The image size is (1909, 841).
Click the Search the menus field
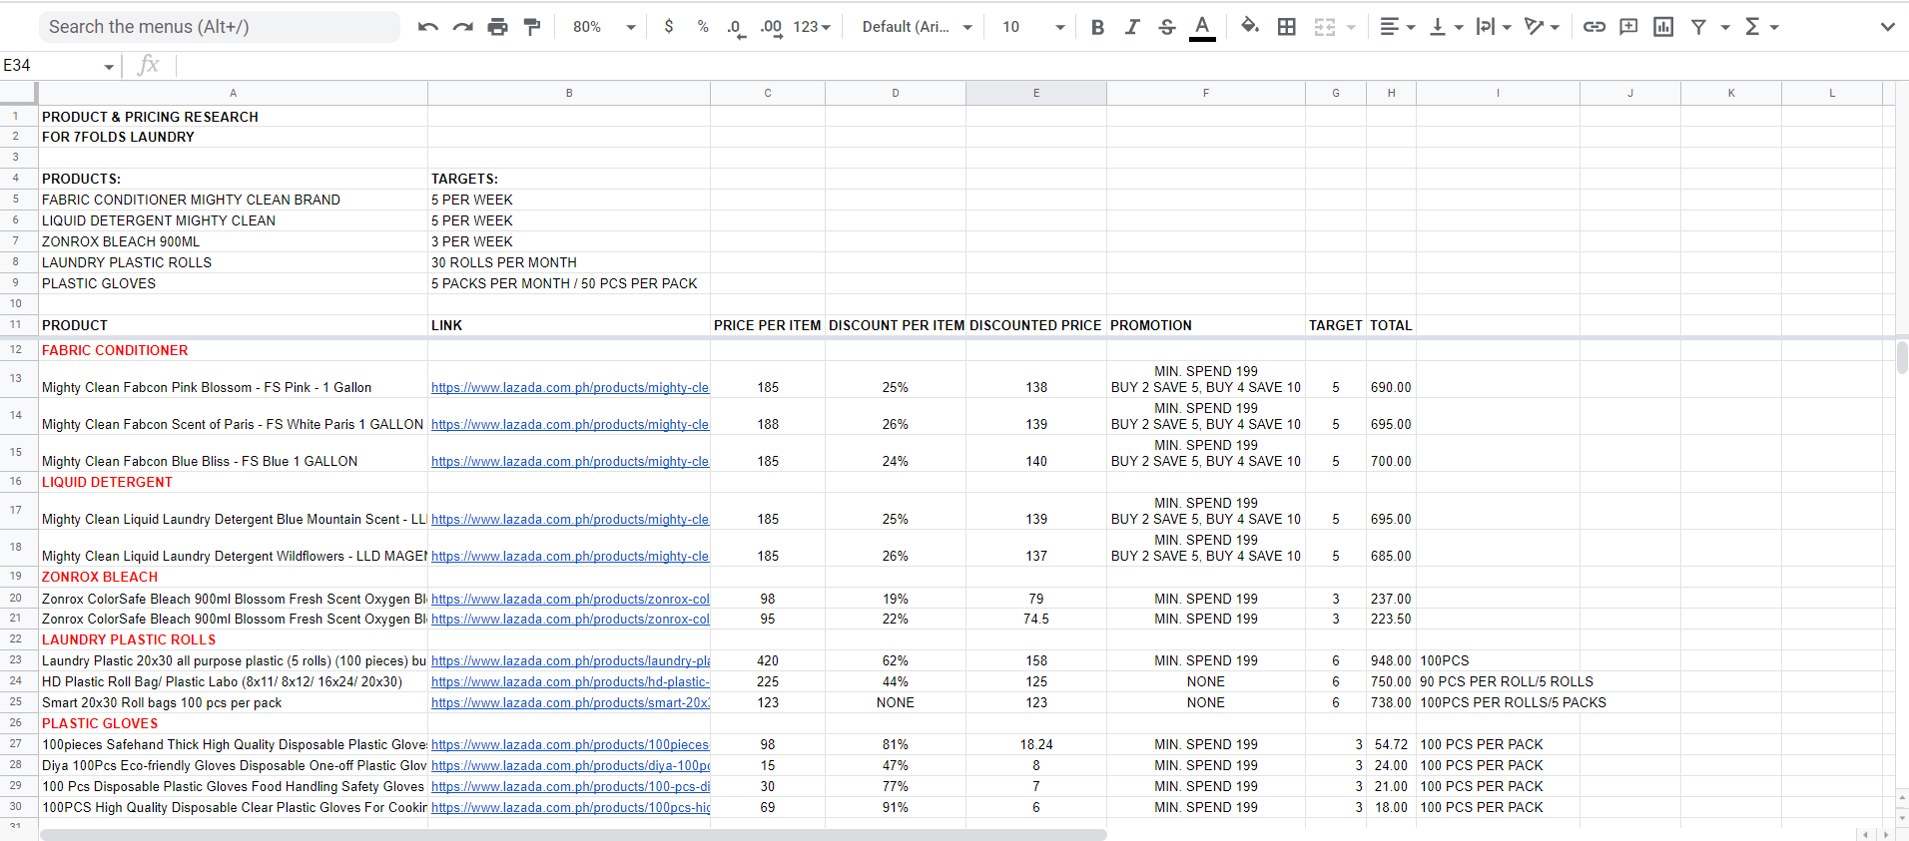(220, 27)
